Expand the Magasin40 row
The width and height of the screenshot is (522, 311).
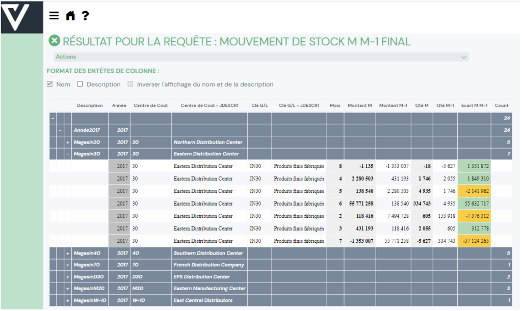coord(68,253)
